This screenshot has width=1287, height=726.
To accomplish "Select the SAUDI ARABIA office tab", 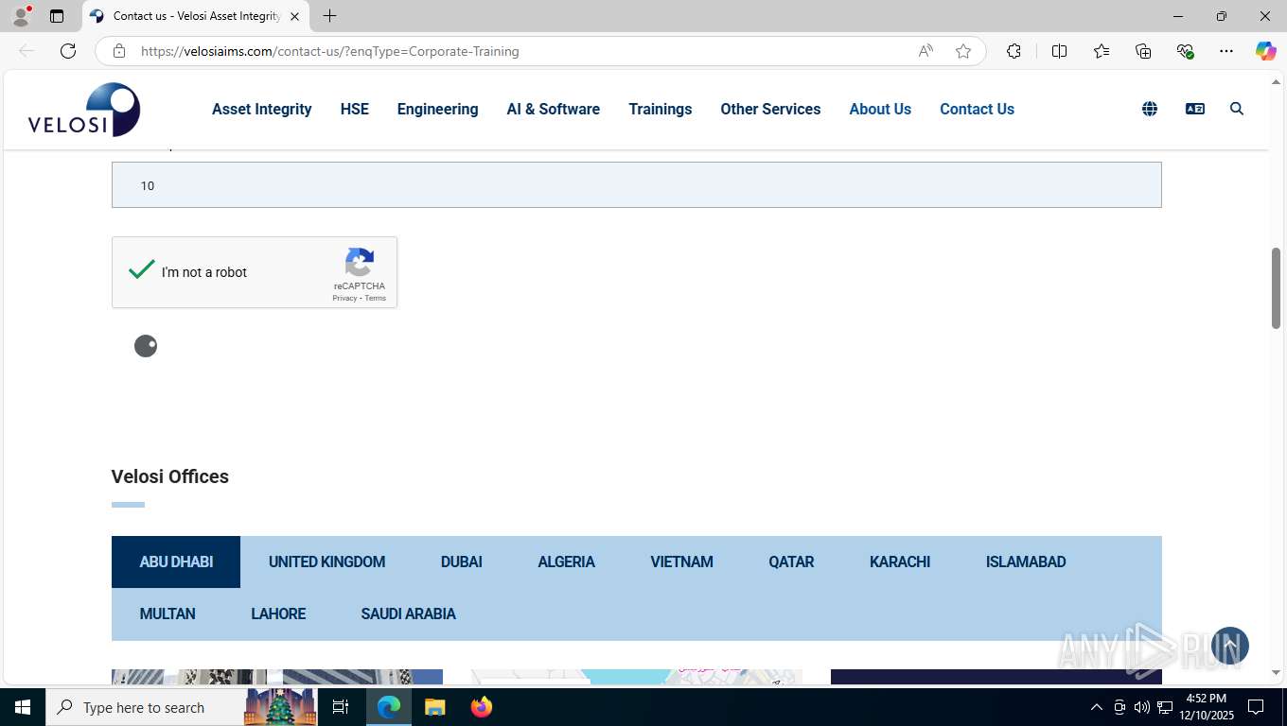I will pos(408,614).
